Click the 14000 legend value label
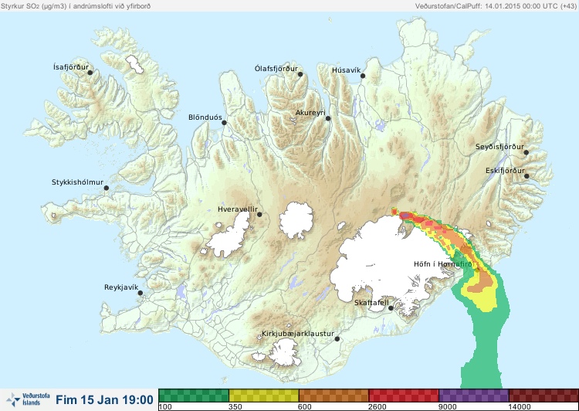 [520, 407]
